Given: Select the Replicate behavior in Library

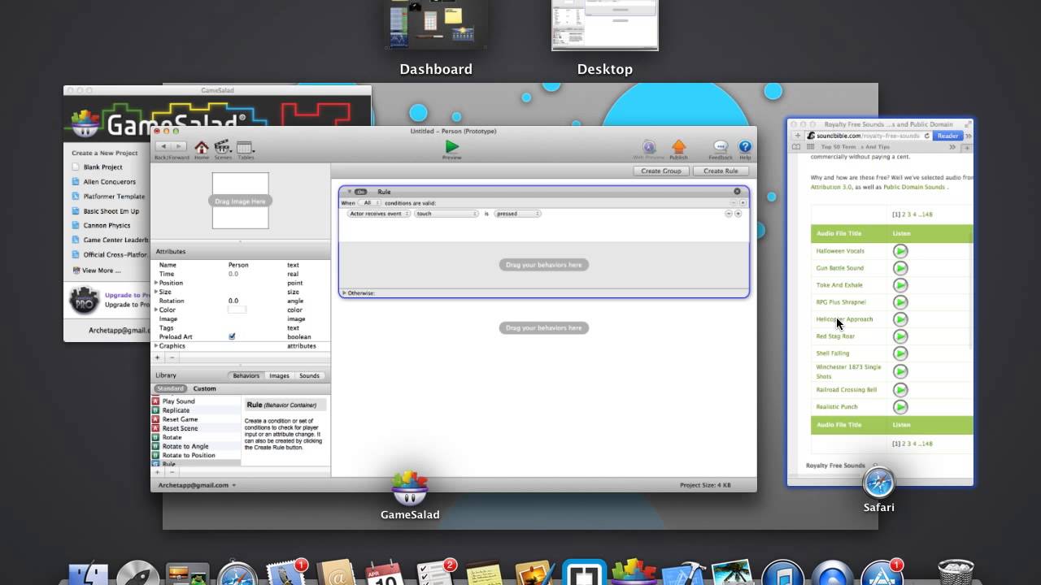Looking at the screenshot, I should (176, 410).
